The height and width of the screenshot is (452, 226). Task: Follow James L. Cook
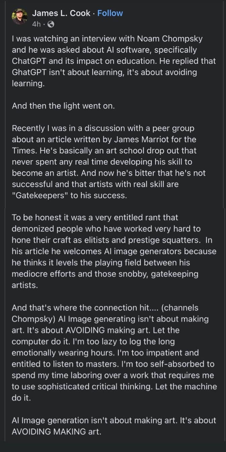pyautogui.click(x=110, y=13)
